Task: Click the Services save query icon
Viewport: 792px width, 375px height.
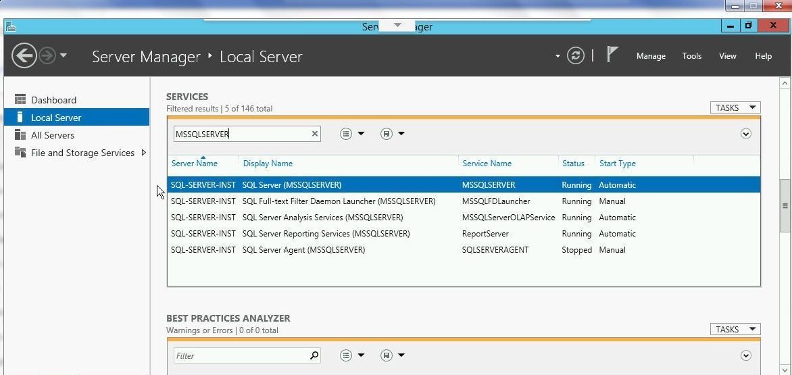Action: click(387, 134)
